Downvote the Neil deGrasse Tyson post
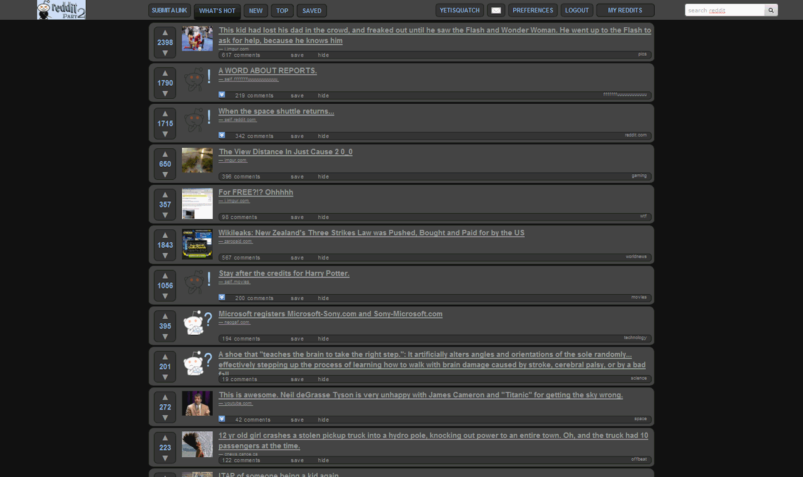This screenshot has height=477, width=803. coord(165,417)
